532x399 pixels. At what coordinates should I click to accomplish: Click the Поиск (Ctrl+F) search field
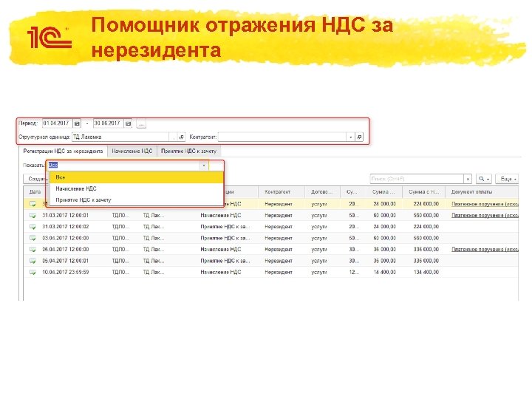[x=417, y=179]
